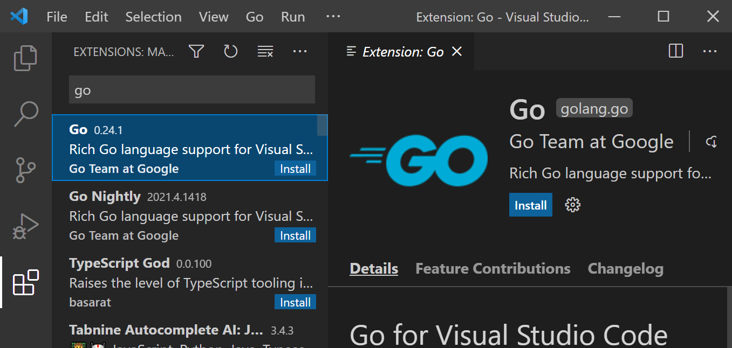Install Go extension from the list

295,169
